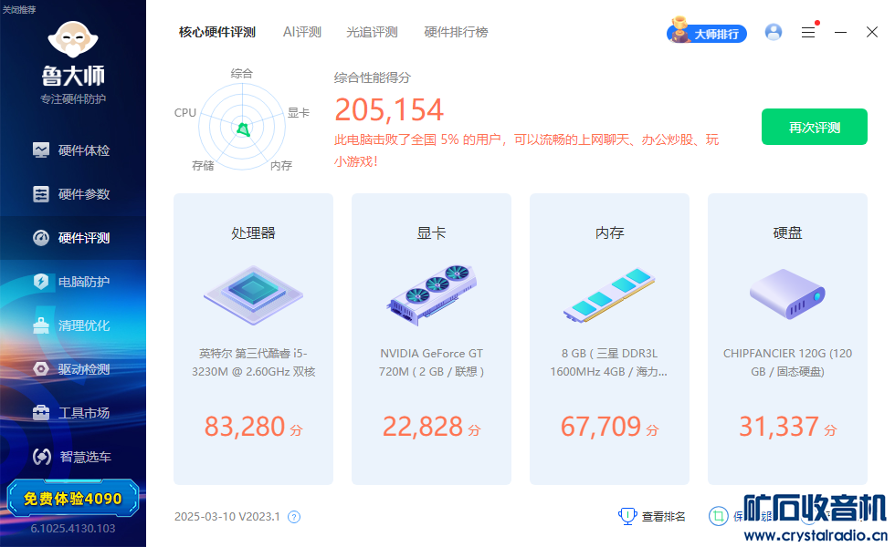Click 关闭推荐 text at top left

(x=19, y=10)
